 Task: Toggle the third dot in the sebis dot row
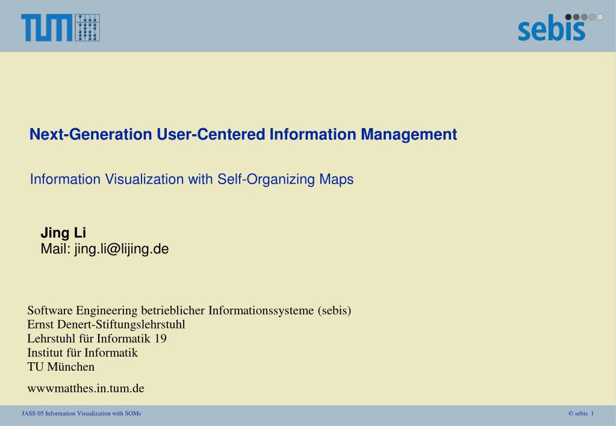(584, 17)
